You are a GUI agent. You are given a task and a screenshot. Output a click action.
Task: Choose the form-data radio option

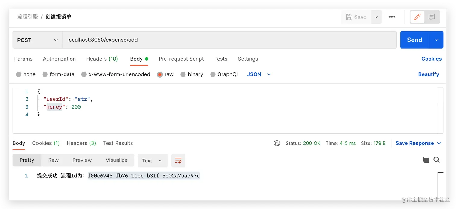[45, 74]
